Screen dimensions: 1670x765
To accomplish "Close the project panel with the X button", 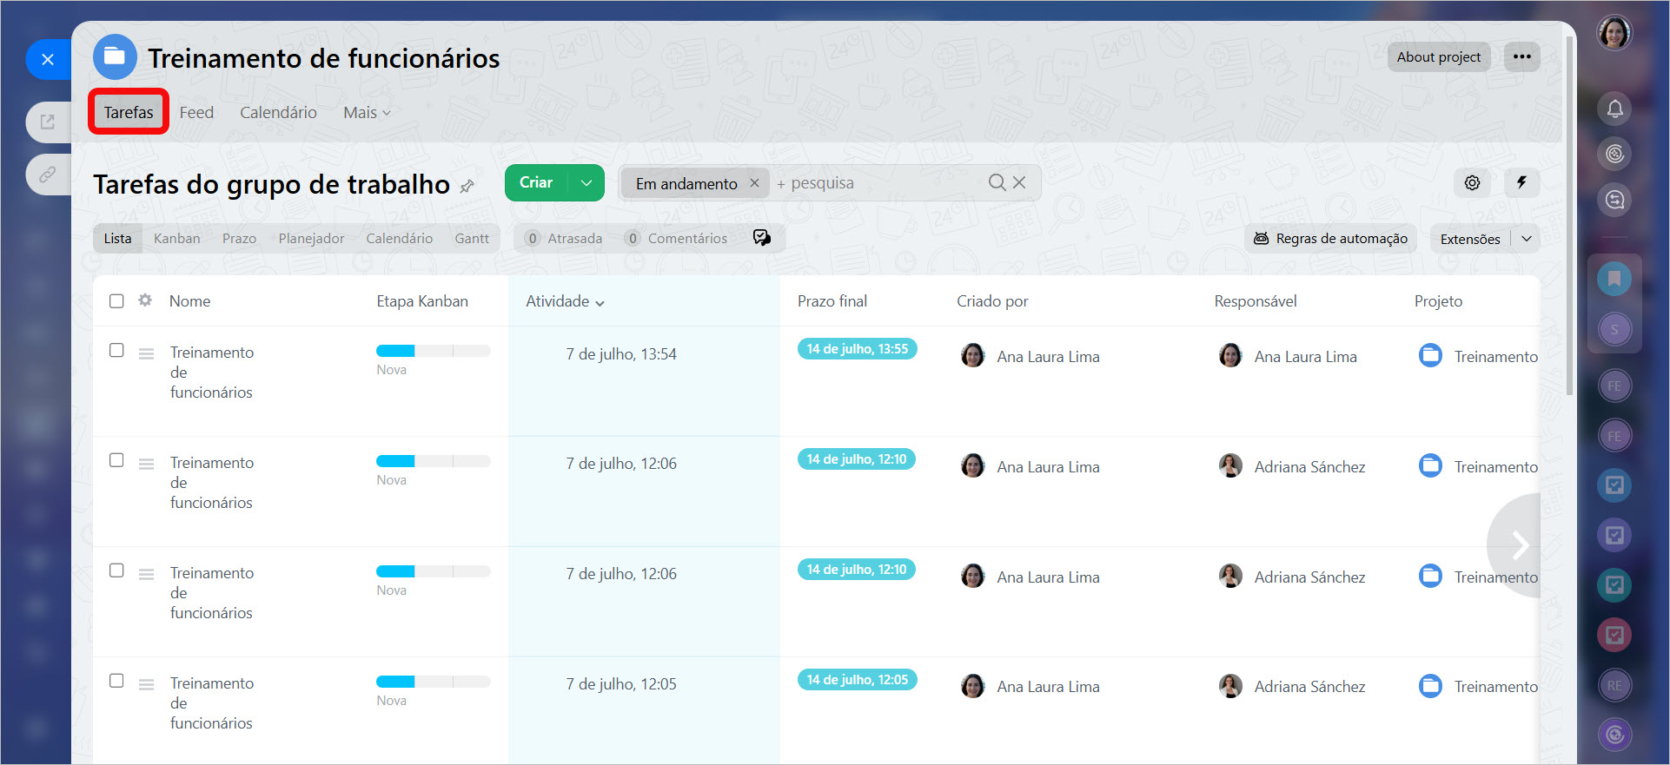I will tap(48, 59).
